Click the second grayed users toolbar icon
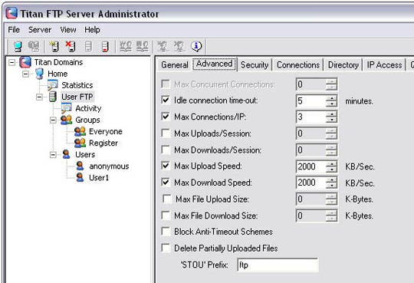414x283 pixels. pyautogui.click(x=143, y=47)
